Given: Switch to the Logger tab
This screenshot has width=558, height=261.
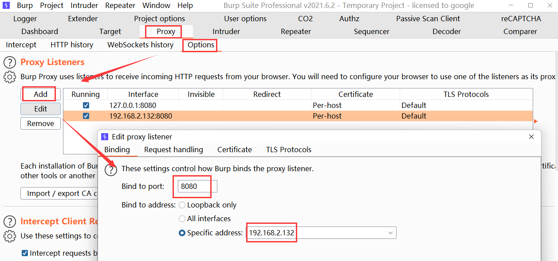Looking at the screenshot, I should (25, 19).
